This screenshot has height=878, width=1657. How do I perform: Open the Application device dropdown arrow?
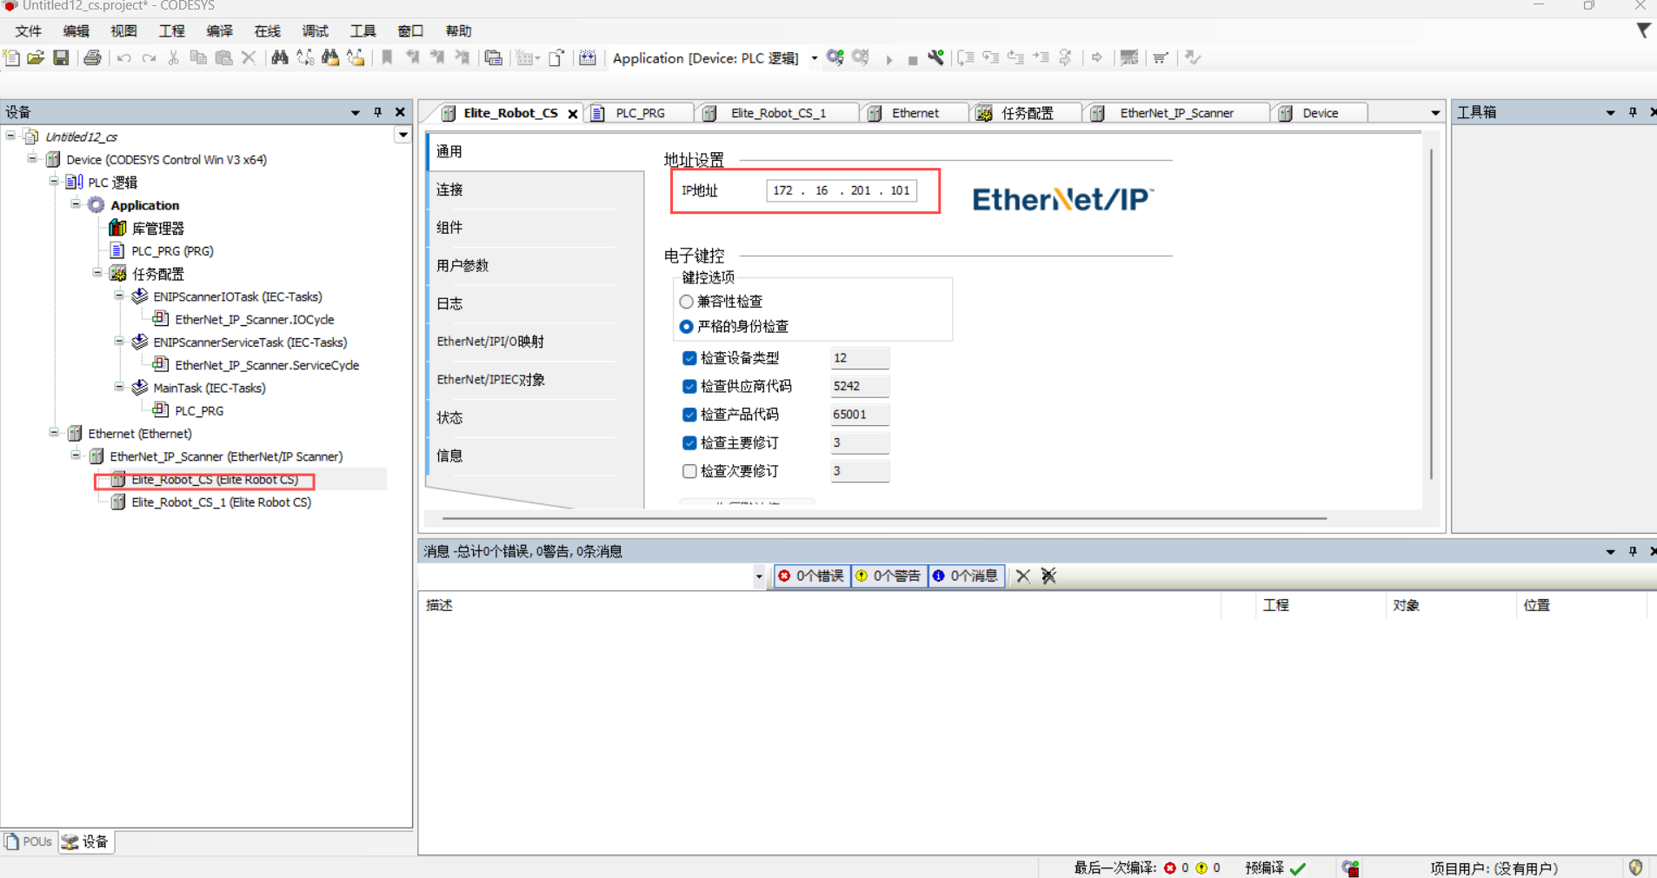(815, 58)
